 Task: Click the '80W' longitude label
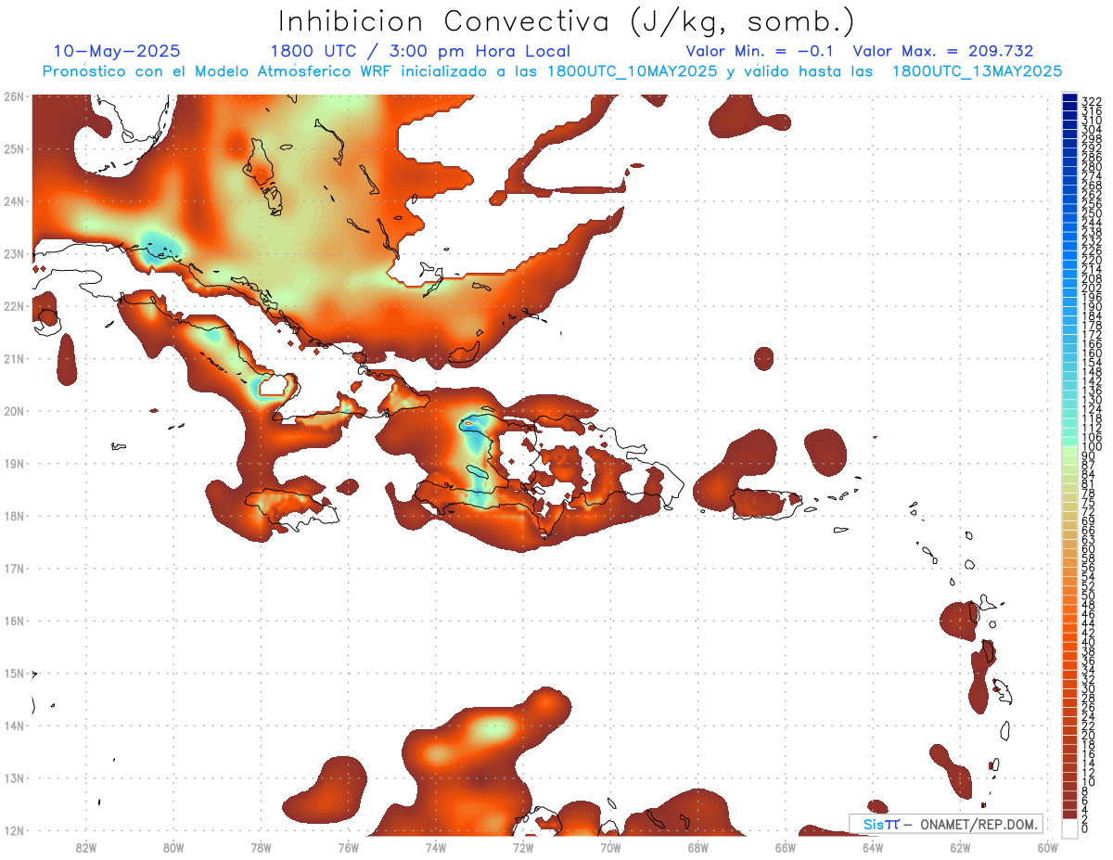pos(173,846)
